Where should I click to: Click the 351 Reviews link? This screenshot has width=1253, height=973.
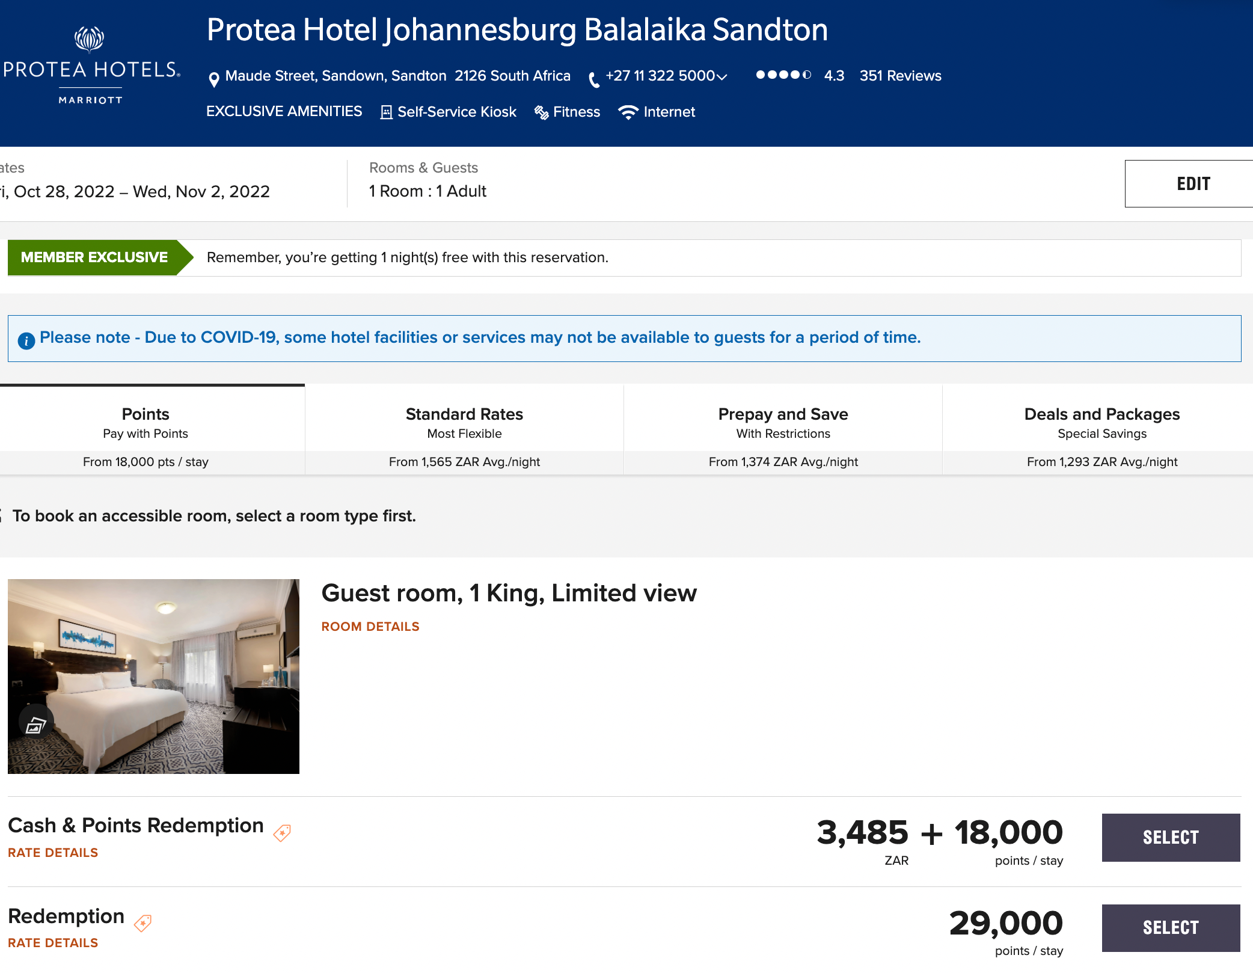click(x=900, y=76)
